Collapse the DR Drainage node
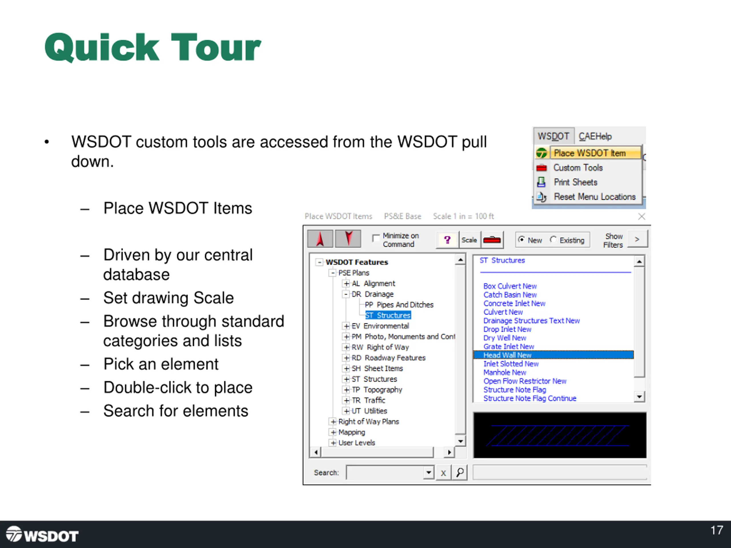The height and width of the screenshot is (548, 731). coord(346,294)
